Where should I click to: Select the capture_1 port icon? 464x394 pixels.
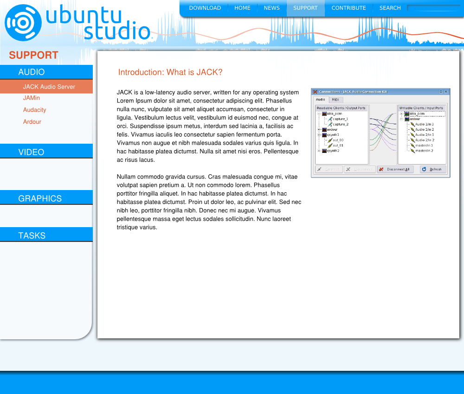click(330, 119)
